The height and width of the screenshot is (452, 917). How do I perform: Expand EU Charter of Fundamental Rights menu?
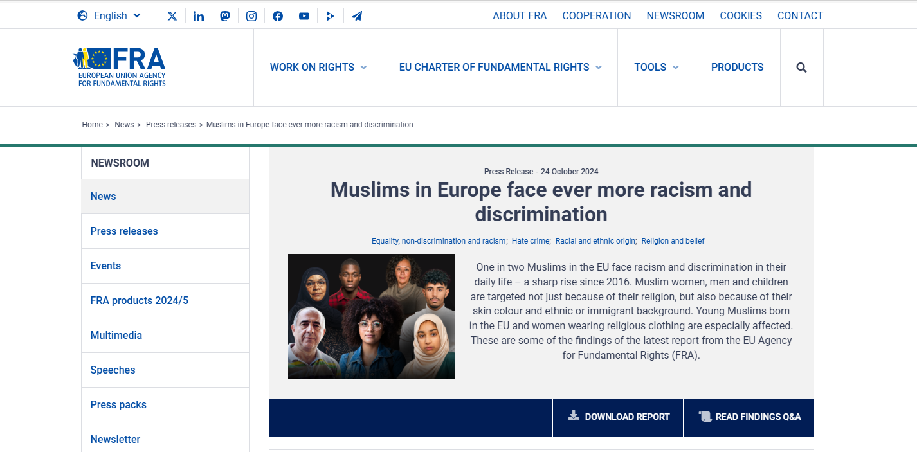[500, 68]
